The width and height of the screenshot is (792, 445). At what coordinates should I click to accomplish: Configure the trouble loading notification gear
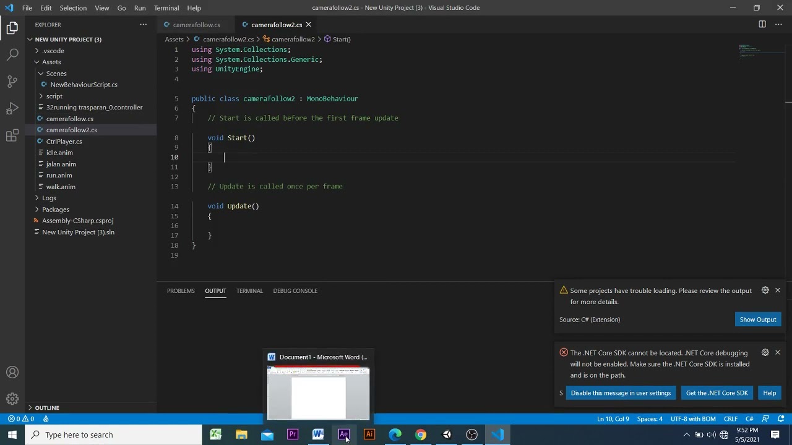click(x=765, y=290)
